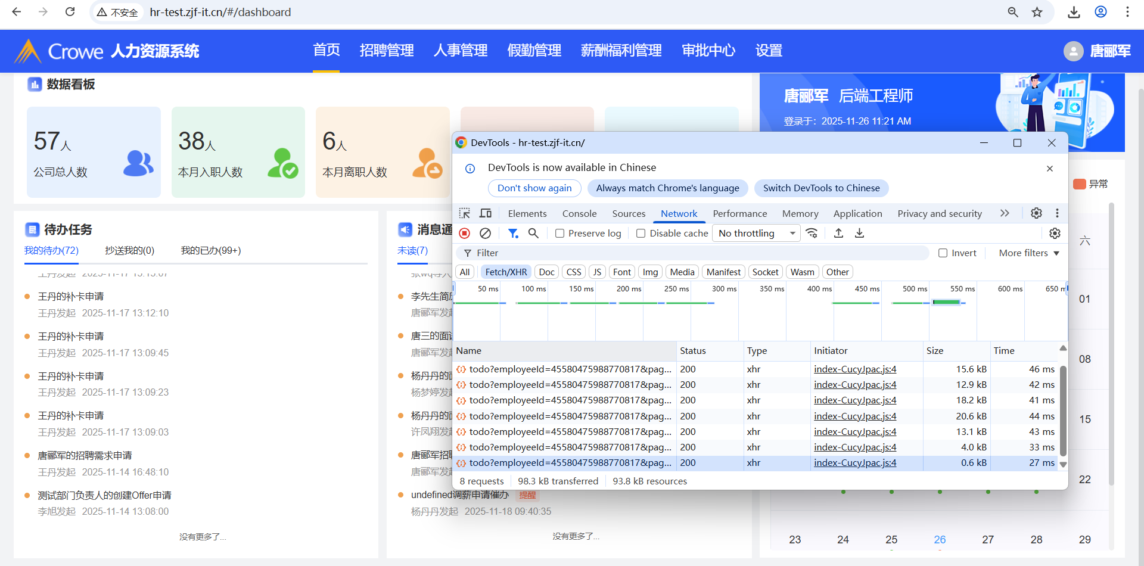1144x566 pixels.
Task: Import HAR file upload icon
Action: point(838,234)
